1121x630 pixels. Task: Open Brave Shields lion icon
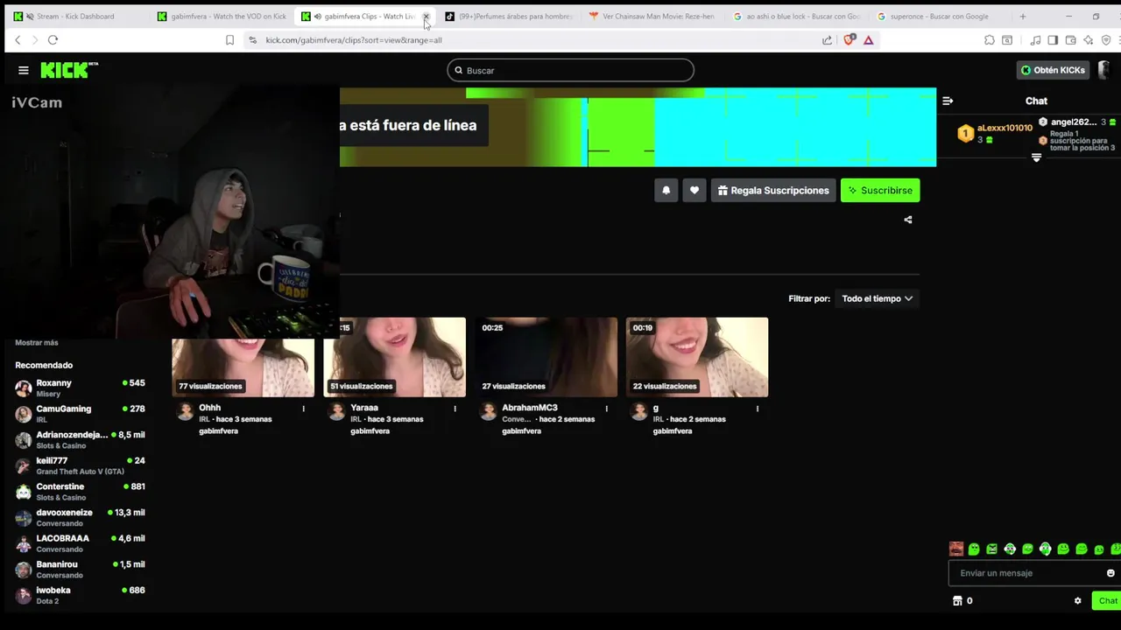point(849,40)
